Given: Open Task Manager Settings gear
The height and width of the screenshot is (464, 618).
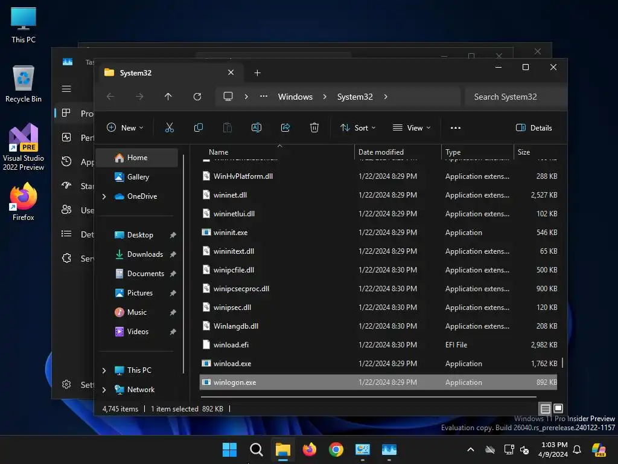Looking at the screenshot, I should 66,384.
